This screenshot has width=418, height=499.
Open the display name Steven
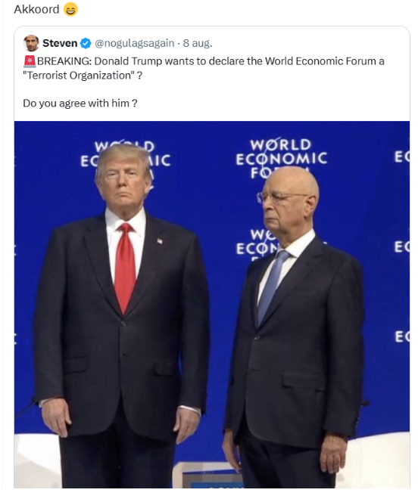tap(60, 43)
